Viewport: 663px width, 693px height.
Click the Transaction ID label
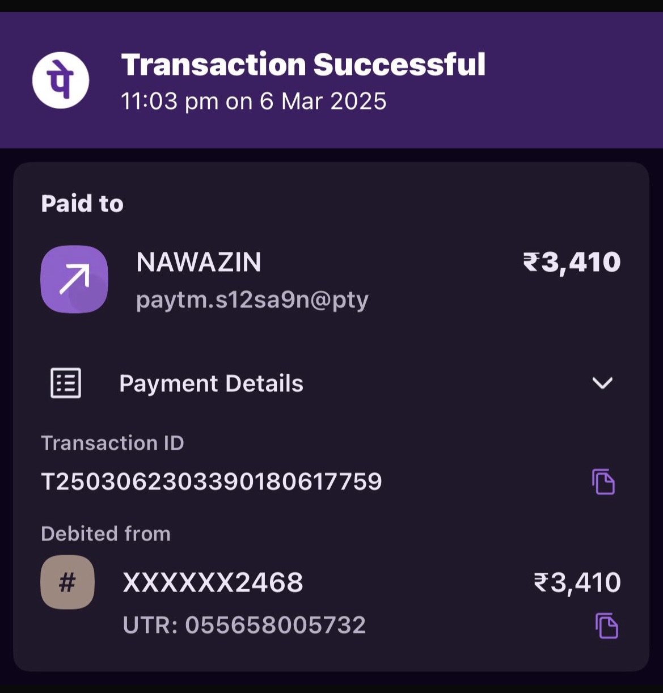point(112,443)
